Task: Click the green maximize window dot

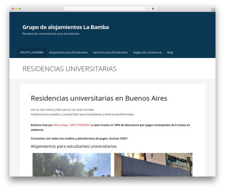Action: pos(20,9)
